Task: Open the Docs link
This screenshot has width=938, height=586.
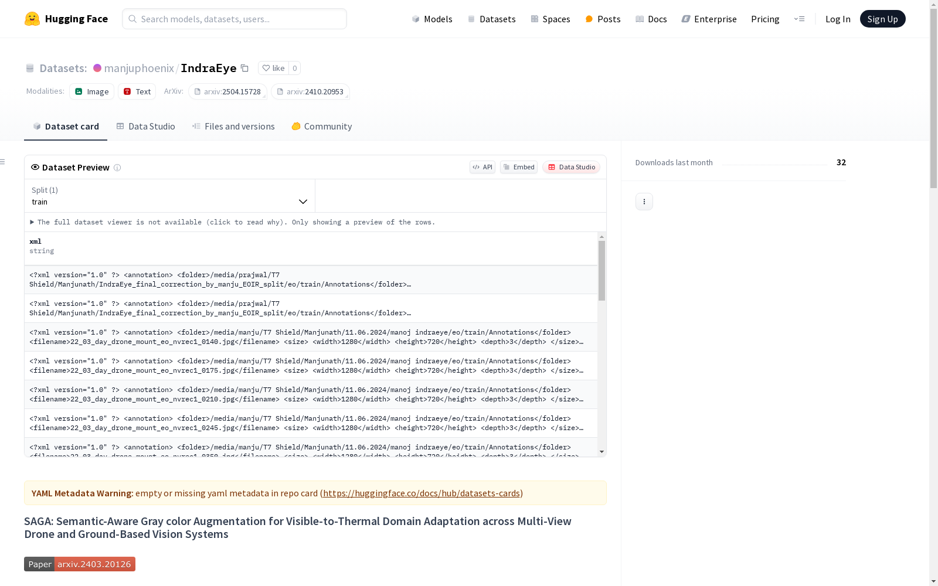Action: pos(651,19)
